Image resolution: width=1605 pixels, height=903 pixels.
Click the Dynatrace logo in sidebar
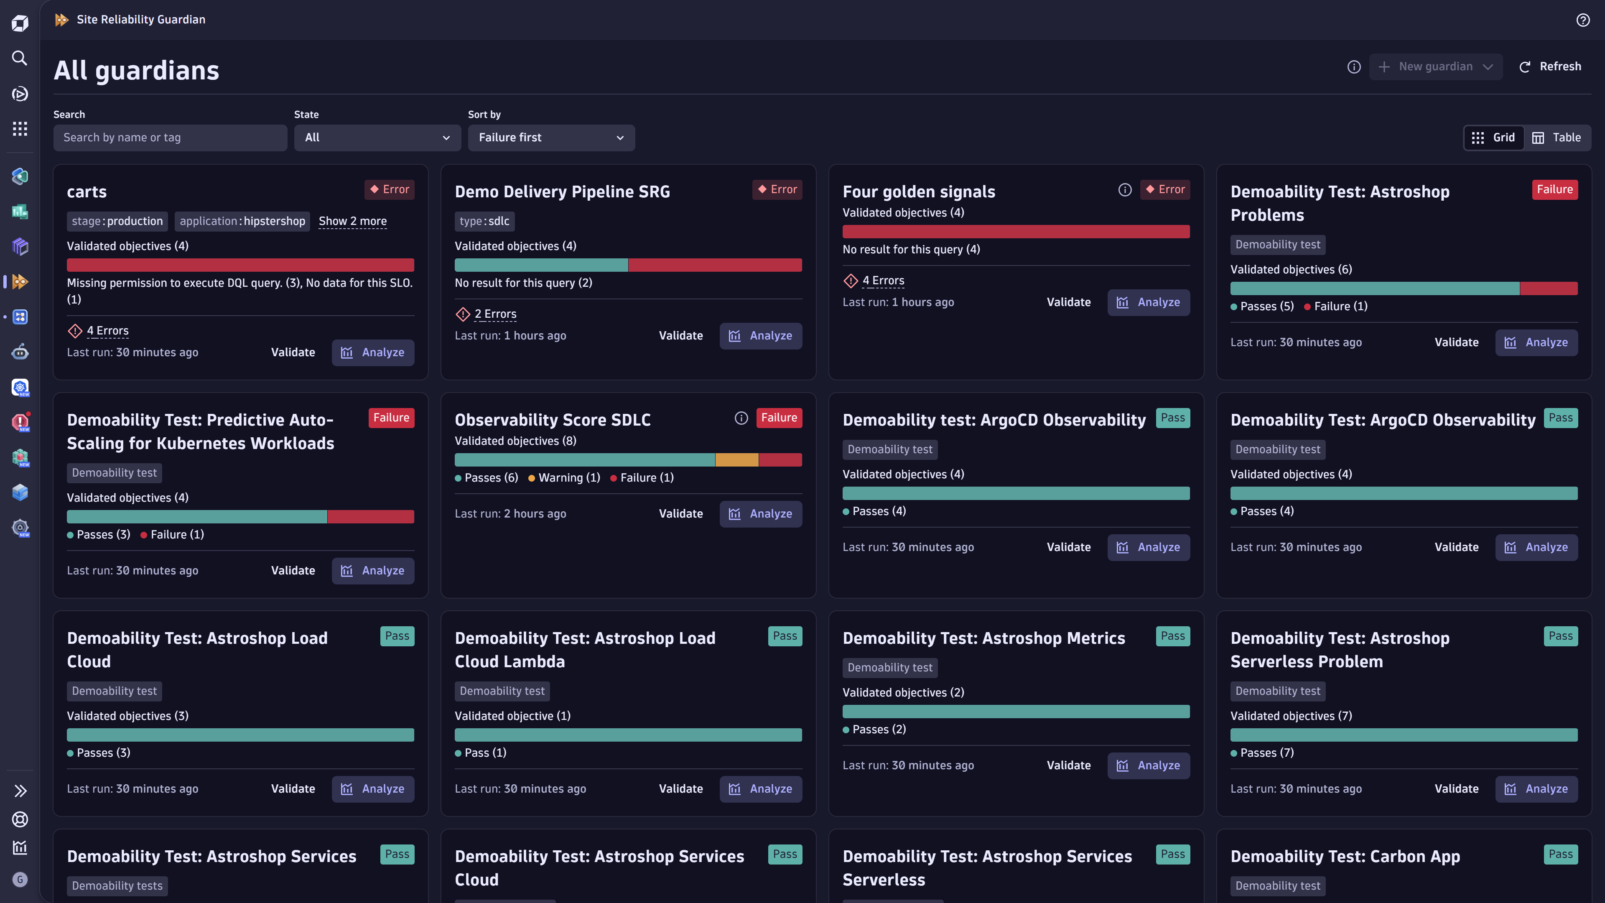[20, 24]
